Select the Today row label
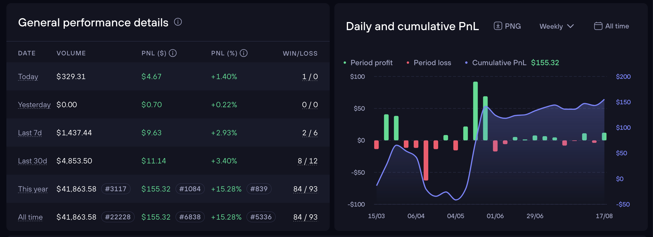653x237 pixels. coord(28,76)
